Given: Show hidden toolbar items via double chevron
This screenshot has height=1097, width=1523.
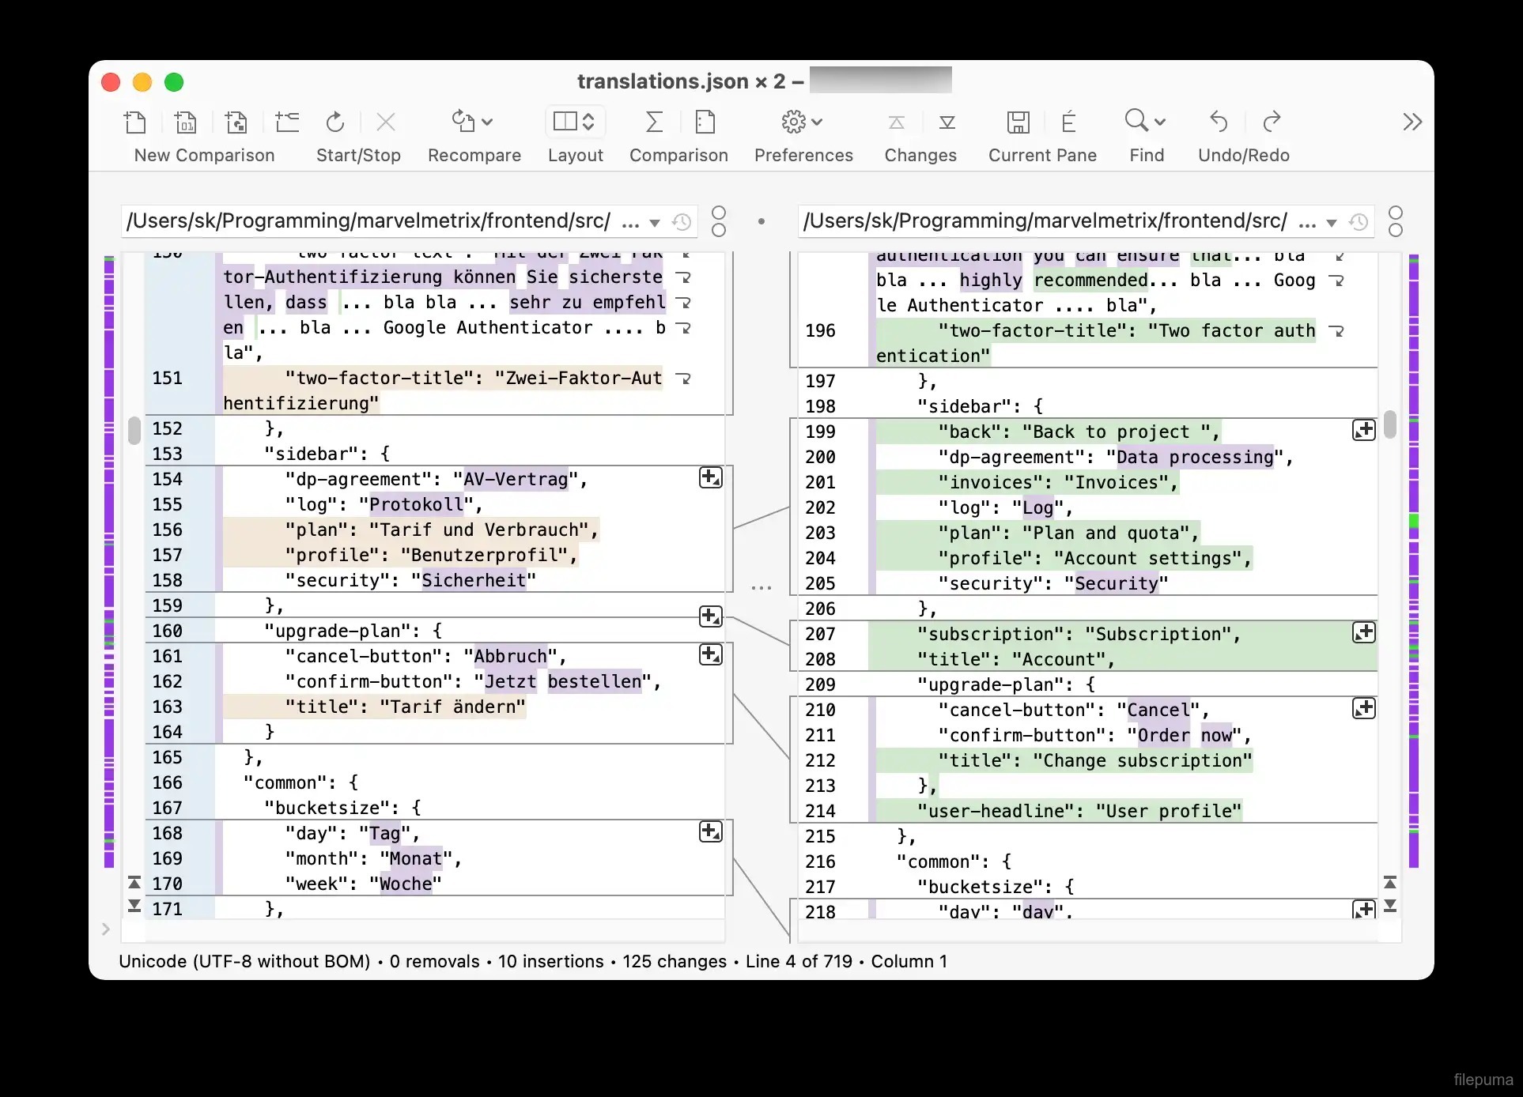Looking at the screenshot, I should coord(1412,122).
